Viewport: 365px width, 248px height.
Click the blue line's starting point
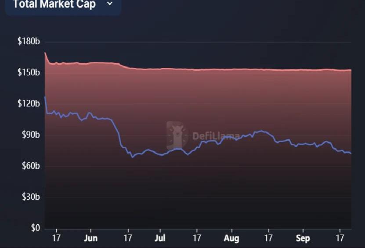pyautogui.click(x=45, y=97)
